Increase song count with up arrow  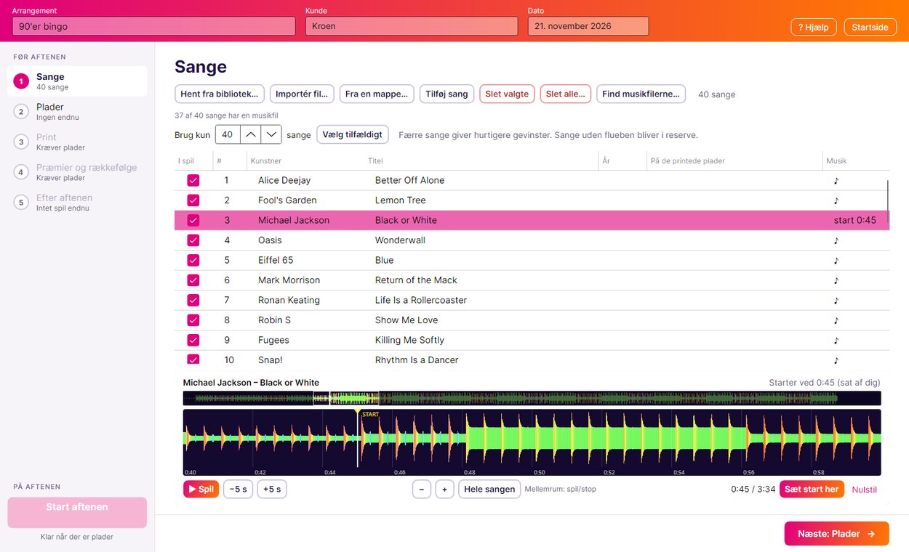(250, 134)
